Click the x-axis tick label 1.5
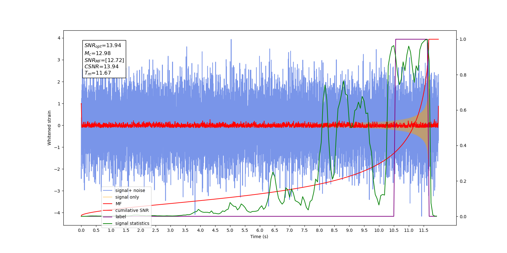 click(126, 230)
